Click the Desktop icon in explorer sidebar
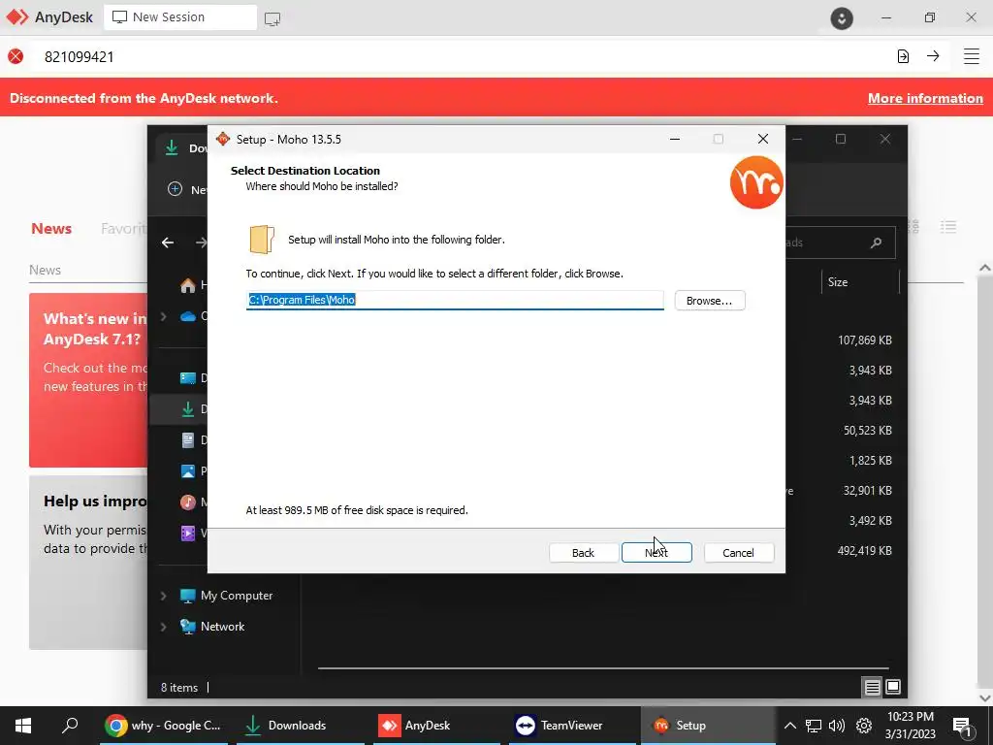 (188, 378)
